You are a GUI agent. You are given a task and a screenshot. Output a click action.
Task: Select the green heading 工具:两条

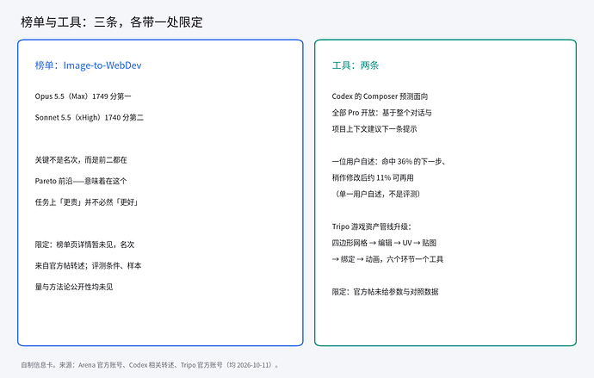[x=356, y=65]
